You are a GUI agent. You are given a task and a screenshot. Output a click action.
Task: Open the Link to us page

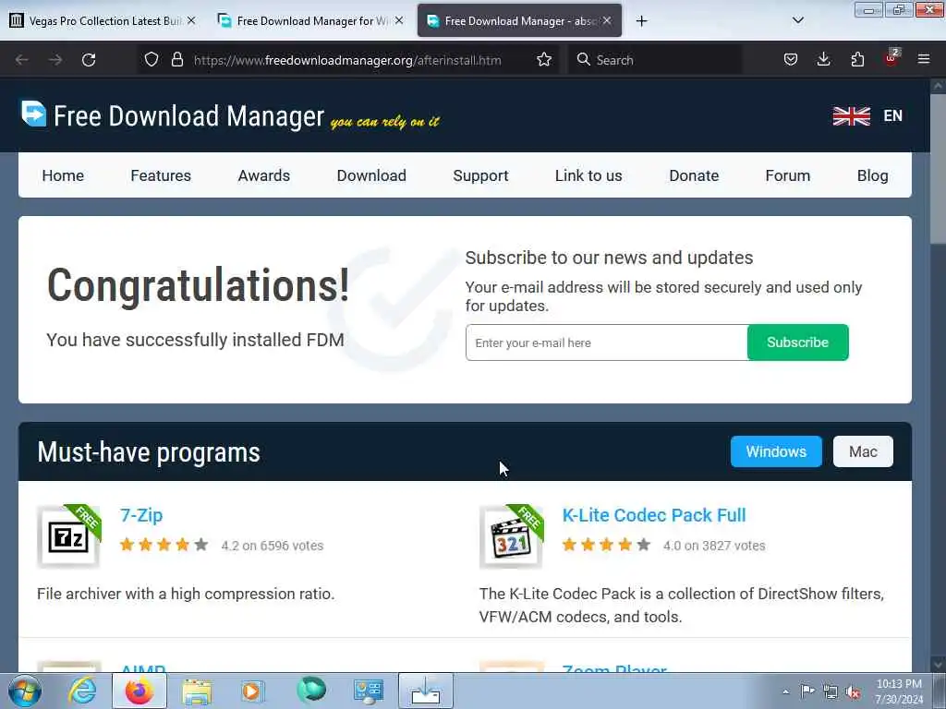(588, 175)
